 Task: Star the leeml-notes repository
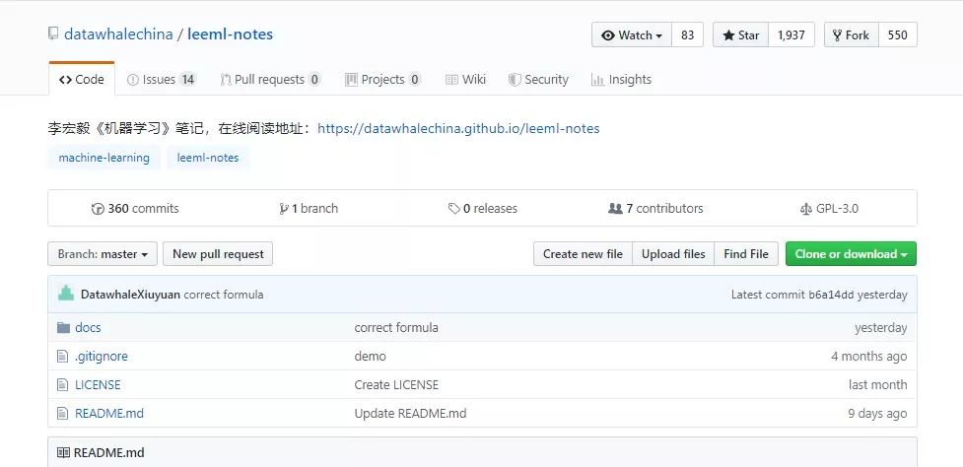pos(740,35)
